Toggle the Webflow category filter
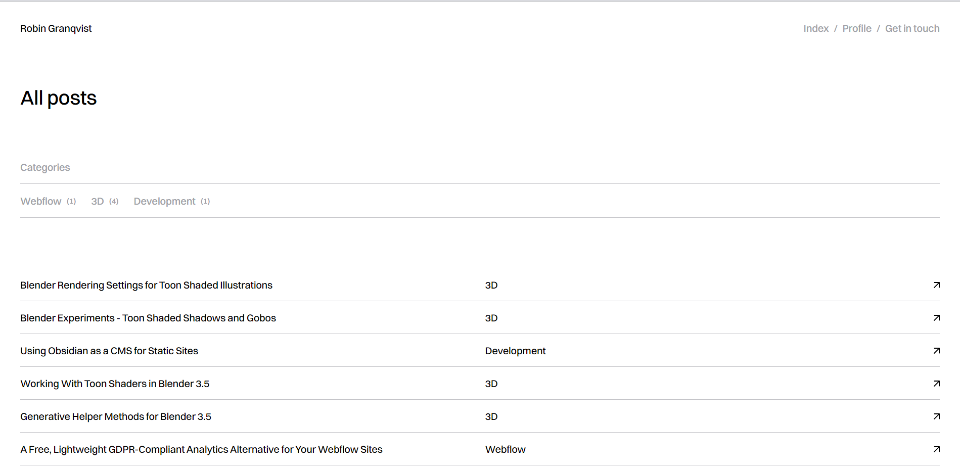The width and height of the screenshot is (960, 472). coord(41,201)
